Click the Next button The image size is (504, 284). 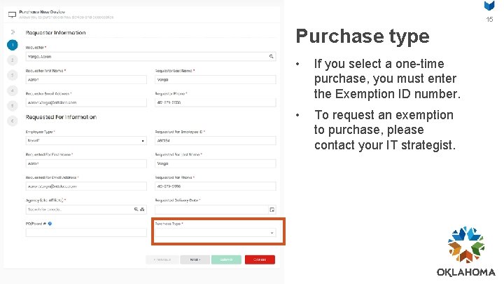pyautogui.click(x=195, y=259)
